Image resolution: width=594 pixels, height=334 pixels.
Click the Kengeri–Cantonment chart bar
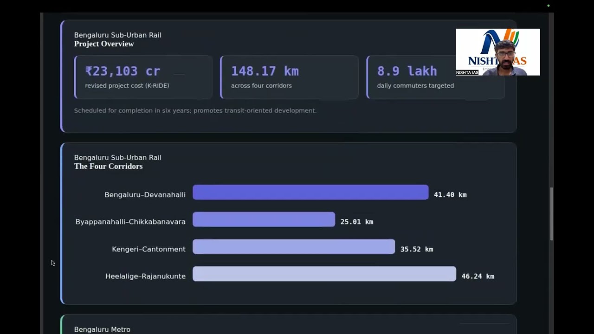294,247
